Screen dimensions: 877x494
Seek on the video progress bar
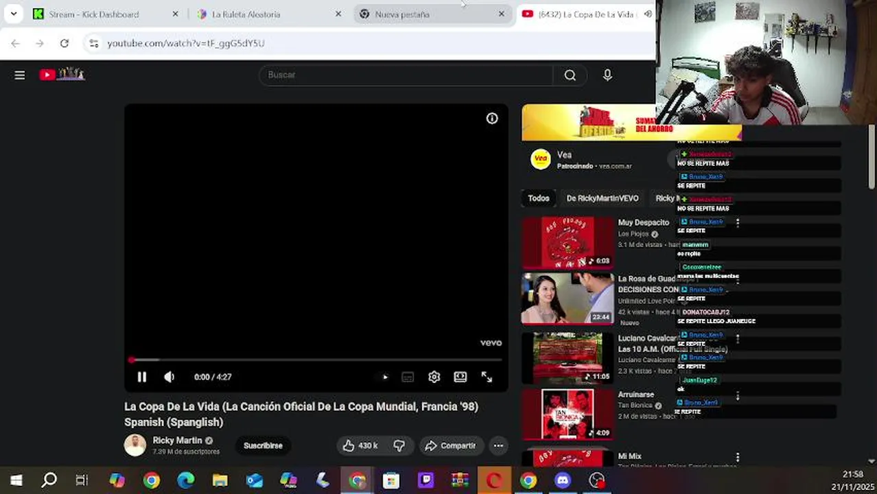tap(316, 360)
